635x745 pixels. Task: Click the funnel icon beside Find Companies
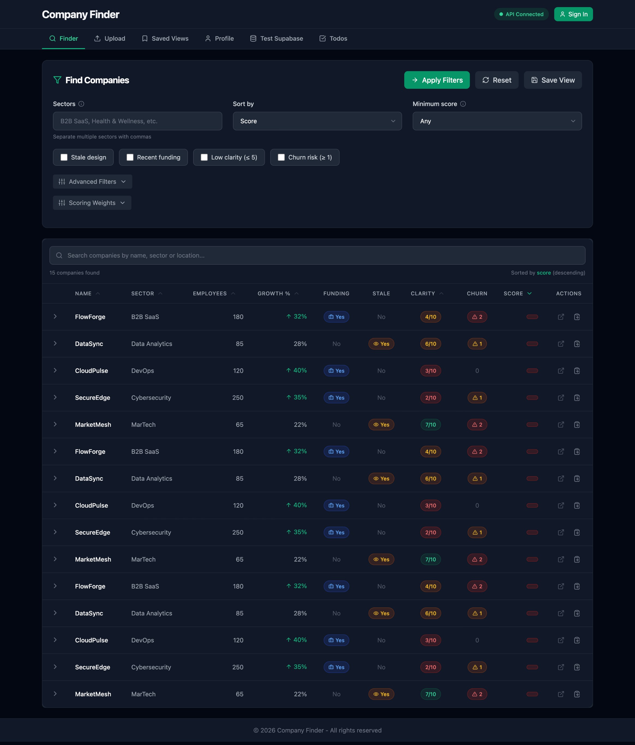57,80
